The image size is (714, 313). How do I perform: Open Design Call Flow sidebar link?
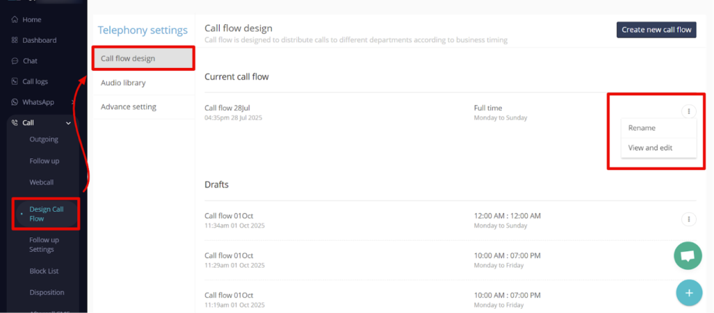(x=47, y=214)
